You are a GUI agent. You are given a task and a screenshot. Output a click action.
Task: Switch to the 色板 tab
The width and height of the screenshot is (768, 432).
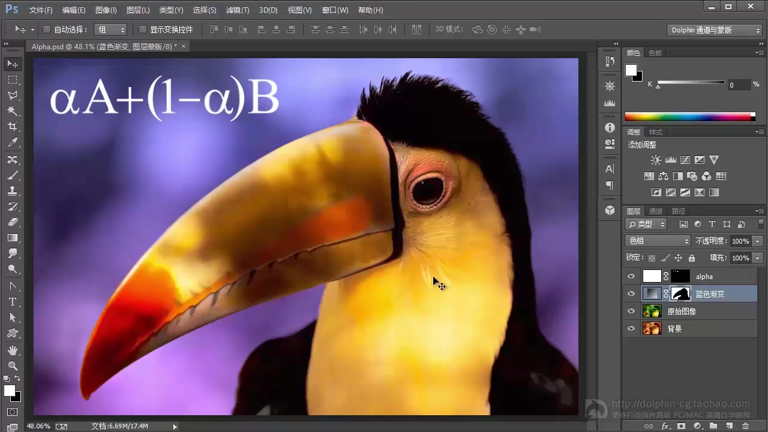click(655, 53)
